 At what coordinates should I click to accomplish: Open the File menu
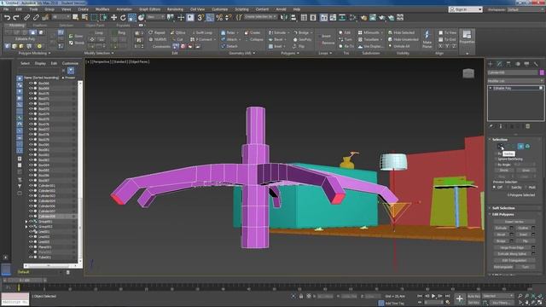6,9
